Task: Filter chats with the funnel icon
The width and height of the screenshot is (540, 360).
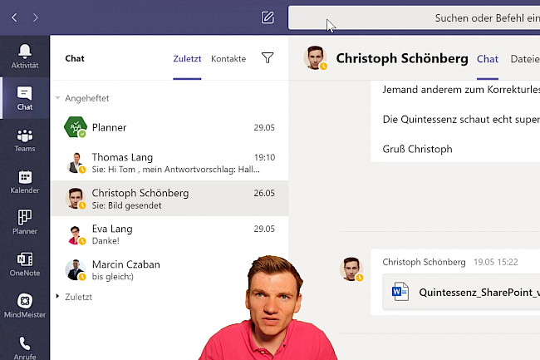Action: pos(268,58)
